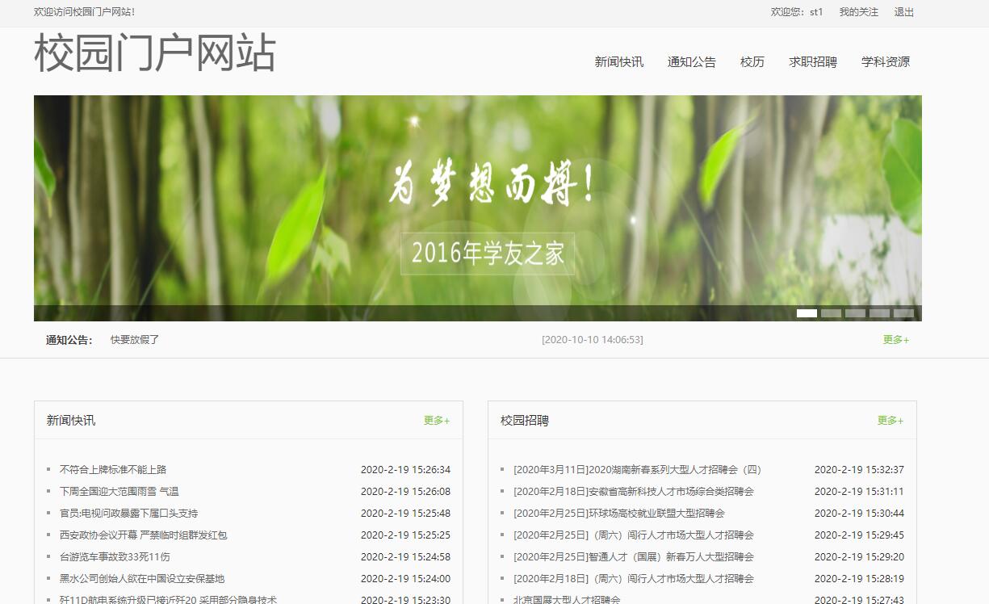
Task: Click 更多+ in the 新闻快讯 panel
Action: pos(436,420)
